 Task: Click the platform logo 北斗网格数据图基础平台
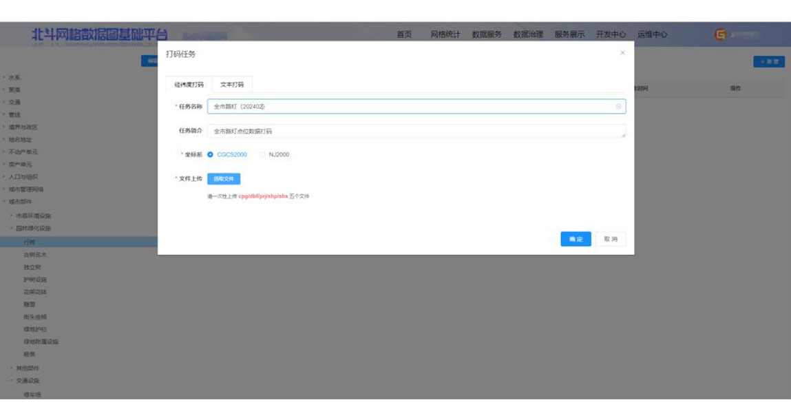(x=99, y=35)
